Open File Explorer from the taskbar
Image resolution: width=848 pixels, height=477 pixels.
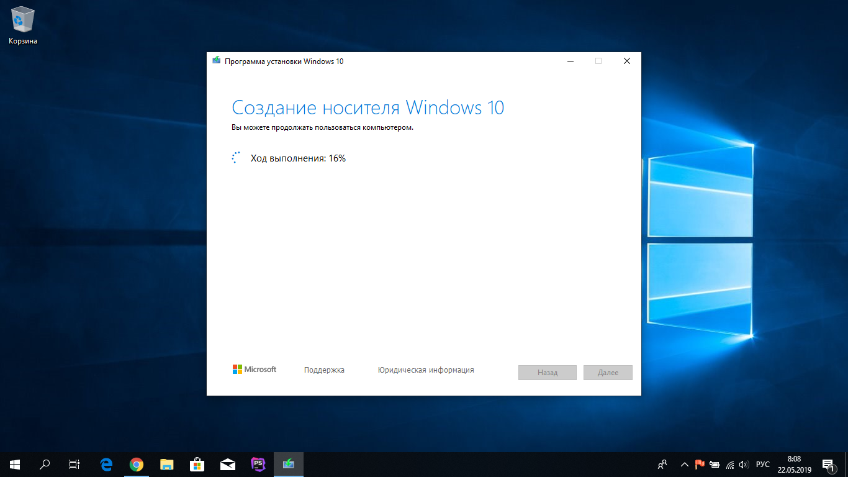pyautogui.click(x=167, y=465)
